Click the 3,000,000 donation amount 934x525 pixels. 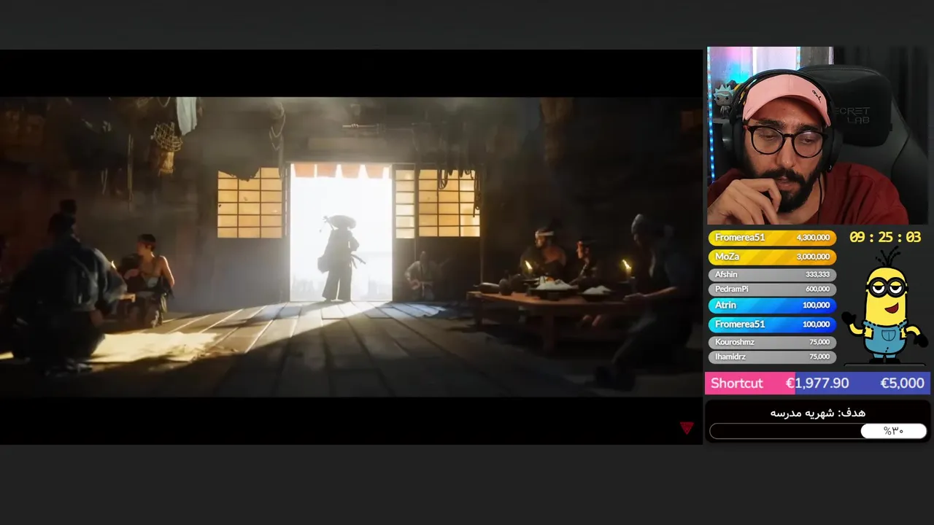[x=813, y=257]
